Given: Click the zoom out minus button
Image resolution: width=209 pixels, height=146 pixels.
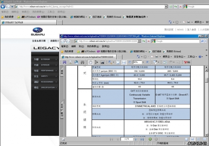Looking at the screenshot, I should coord(130,62).
